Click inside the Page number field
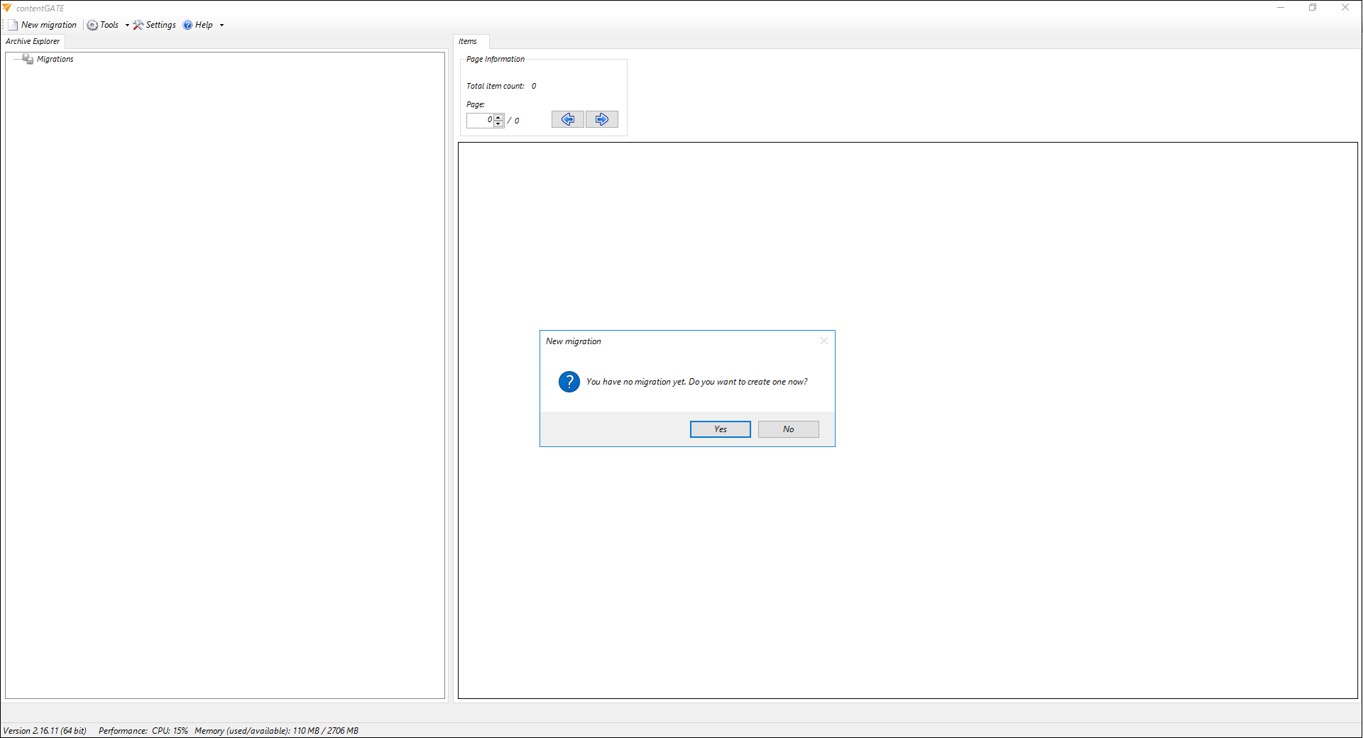Viewport: 1363px width, 738px height. coord(479,120)
